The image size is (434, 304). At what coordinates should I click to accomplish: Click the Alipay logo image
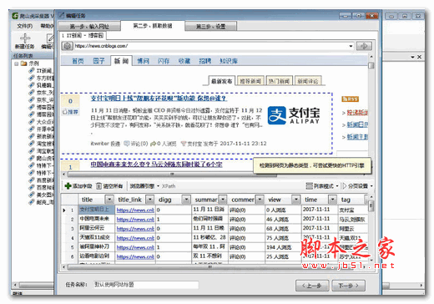click(294, 115)
